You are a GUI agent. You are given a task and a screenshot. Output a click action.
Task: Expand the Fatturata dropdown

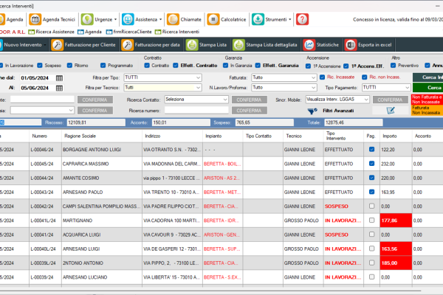[313, 77]
